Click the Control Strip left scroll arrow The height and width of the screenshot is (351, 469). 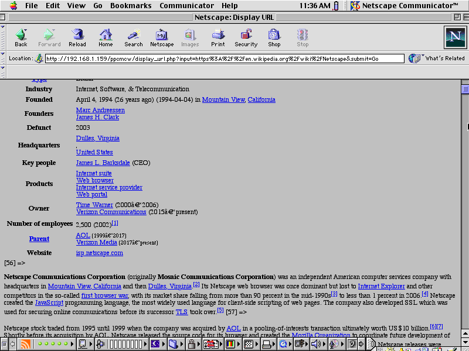click(12, 344)
